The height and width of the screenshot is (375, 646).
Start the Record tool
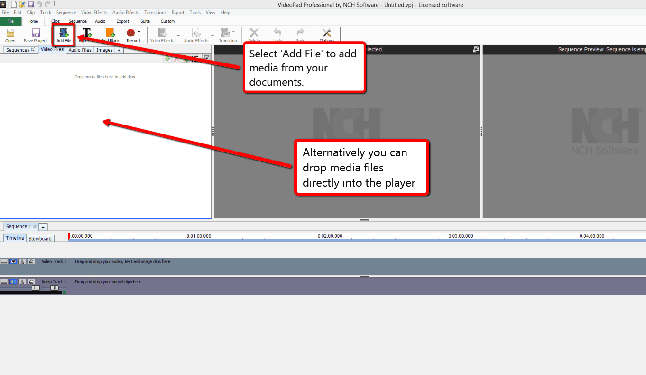[131, 33]
